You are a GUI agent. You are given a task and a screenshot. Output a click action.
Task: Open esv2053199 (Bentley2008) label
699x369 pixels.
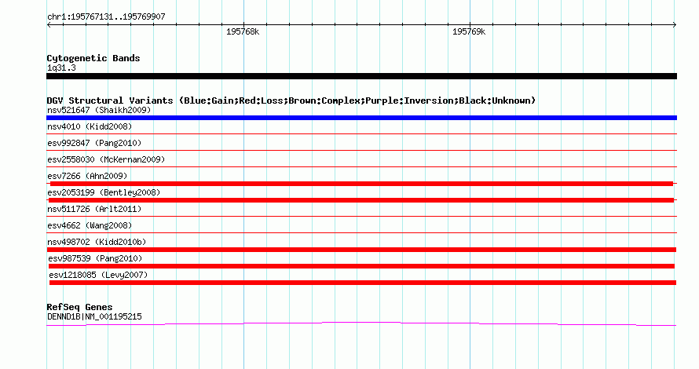(104, 192)
